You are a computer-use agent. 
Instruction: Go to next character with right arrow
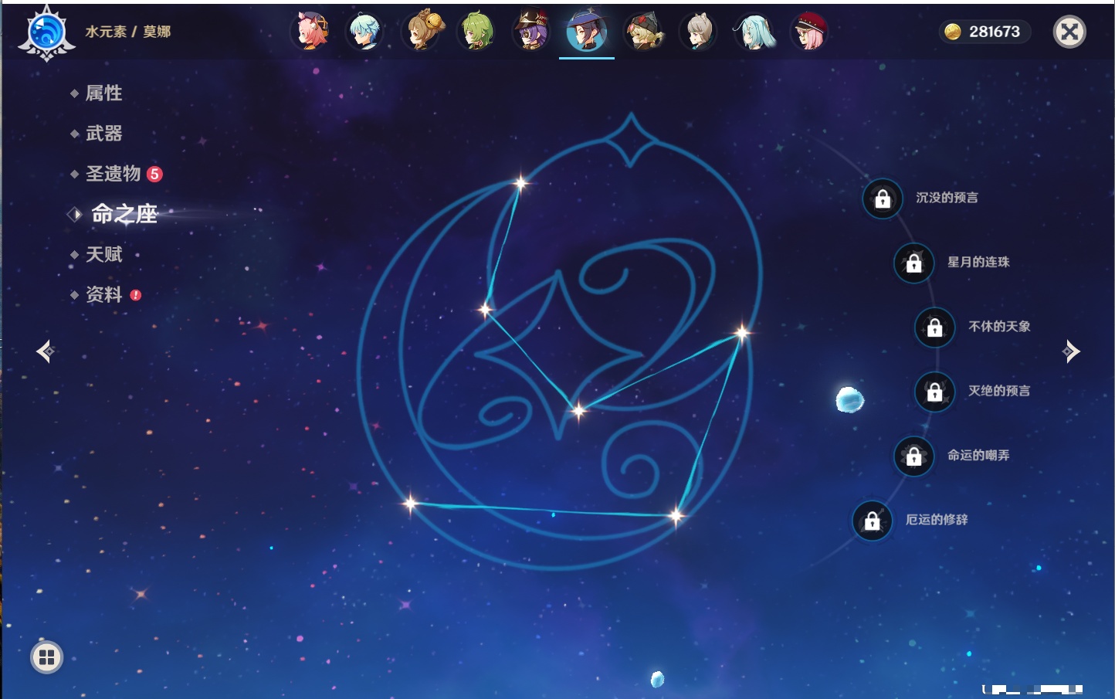tap(1071, 351)
